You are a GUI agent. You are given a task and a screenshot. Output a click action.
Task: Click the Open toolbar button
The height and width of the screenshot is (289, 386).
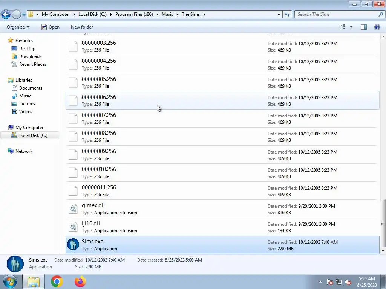tap(51, 27)
